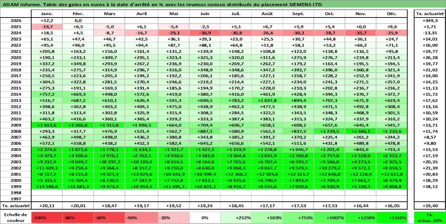
Task: Click the value '+8,57' actuarial rate for 2007
Action: click(x=430, y=137)
